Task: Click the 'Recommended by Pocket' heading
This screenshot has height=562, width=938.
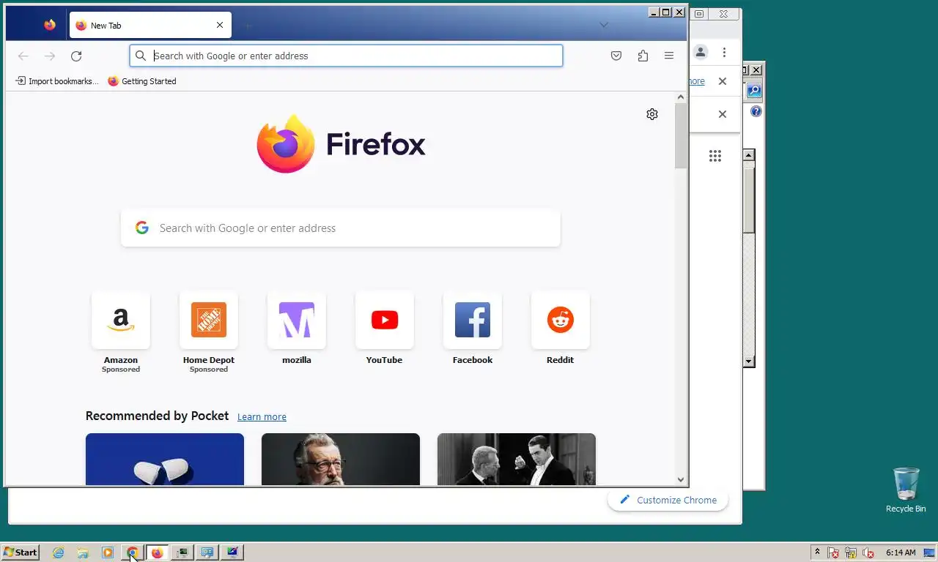Action: (157, 416)
